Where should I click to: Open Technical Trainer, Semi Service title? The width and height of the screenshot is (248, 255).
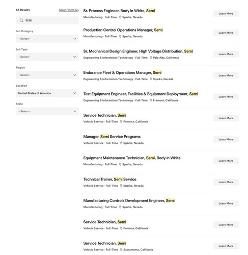pyautogui.click(x=110, y=179)
